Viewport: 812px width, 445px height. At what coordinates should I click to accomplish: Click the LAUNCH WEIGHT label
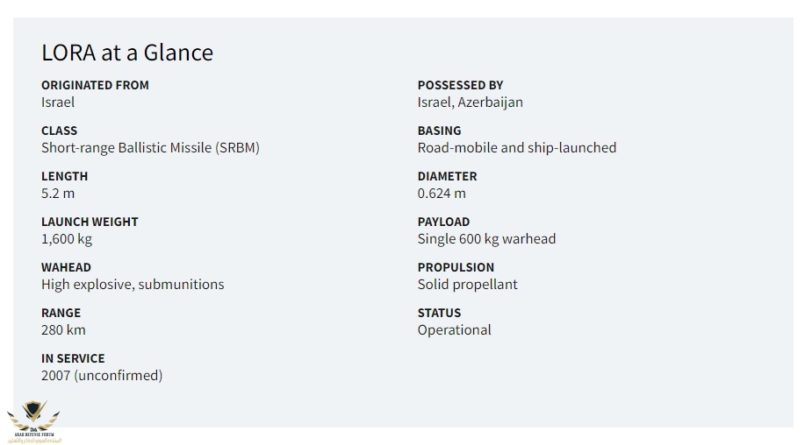pyautogui.click(x=90, y=222)
